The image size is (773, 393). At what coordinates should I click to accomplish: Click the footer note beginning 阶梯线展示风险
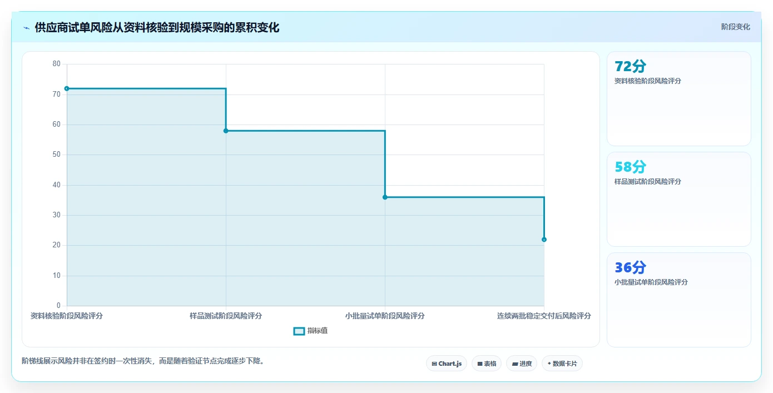tap(144, 361)
